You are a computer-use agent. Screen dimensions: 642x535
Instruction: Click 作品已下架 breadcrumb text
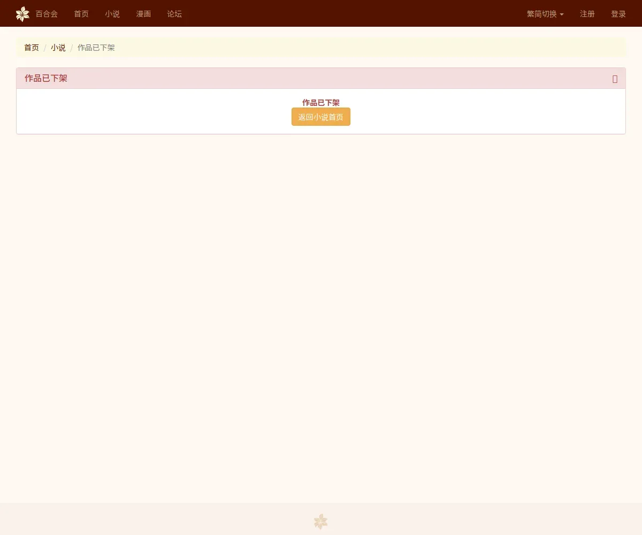(x=96, y=48)
